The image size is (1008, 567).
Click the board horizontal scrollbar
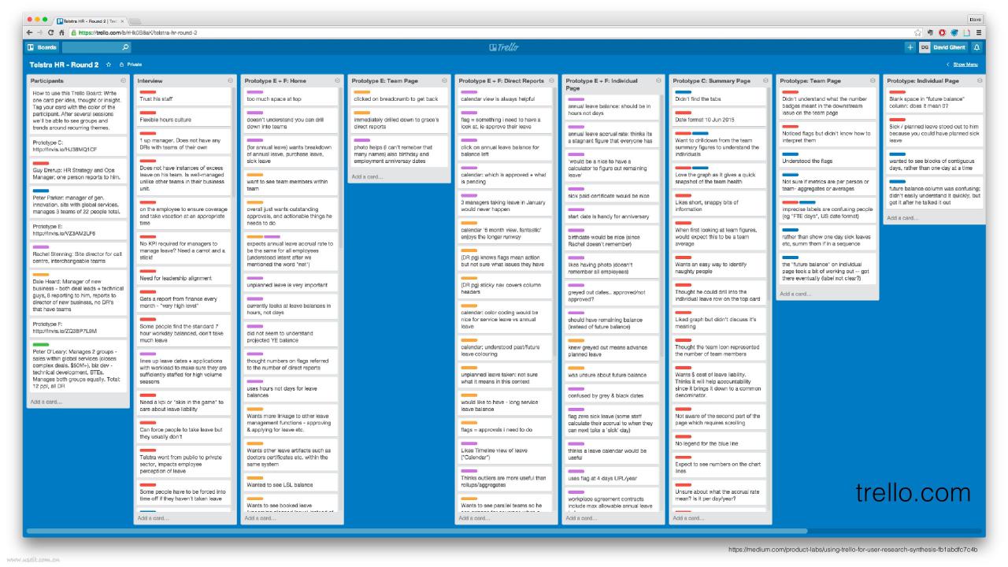coord(416,532)
